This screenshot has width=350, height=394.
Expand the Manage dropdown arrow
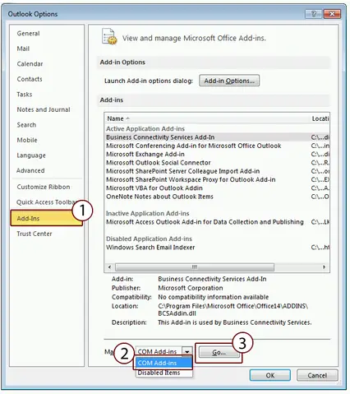point(187,351)
